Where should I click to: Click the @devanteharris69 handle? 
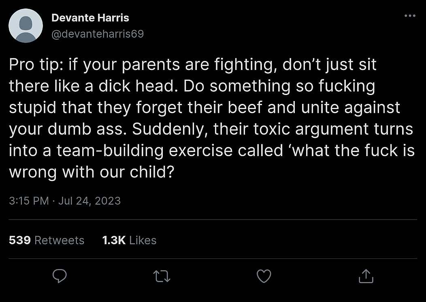pyautogui.click(x=98, y=34)
